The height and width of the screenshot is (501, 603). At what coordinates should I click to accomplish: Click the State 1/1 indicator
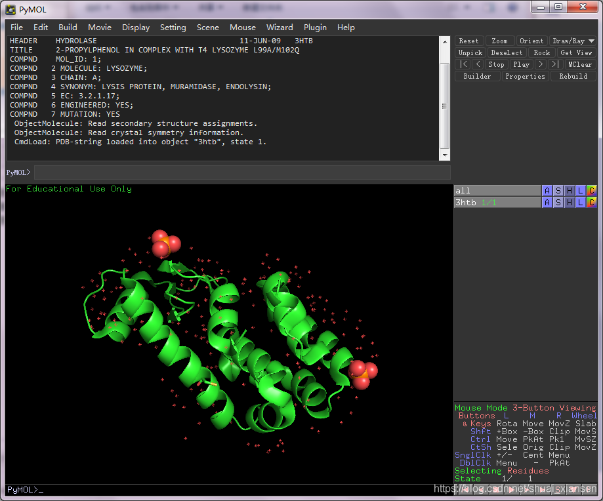point(494,479)
